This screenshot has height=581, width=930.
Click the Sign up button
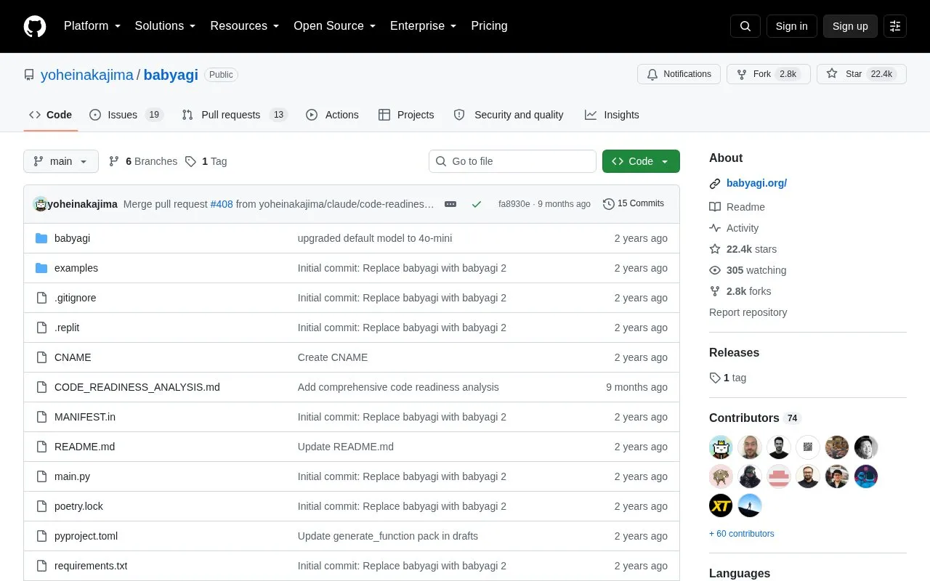[850, 26]
